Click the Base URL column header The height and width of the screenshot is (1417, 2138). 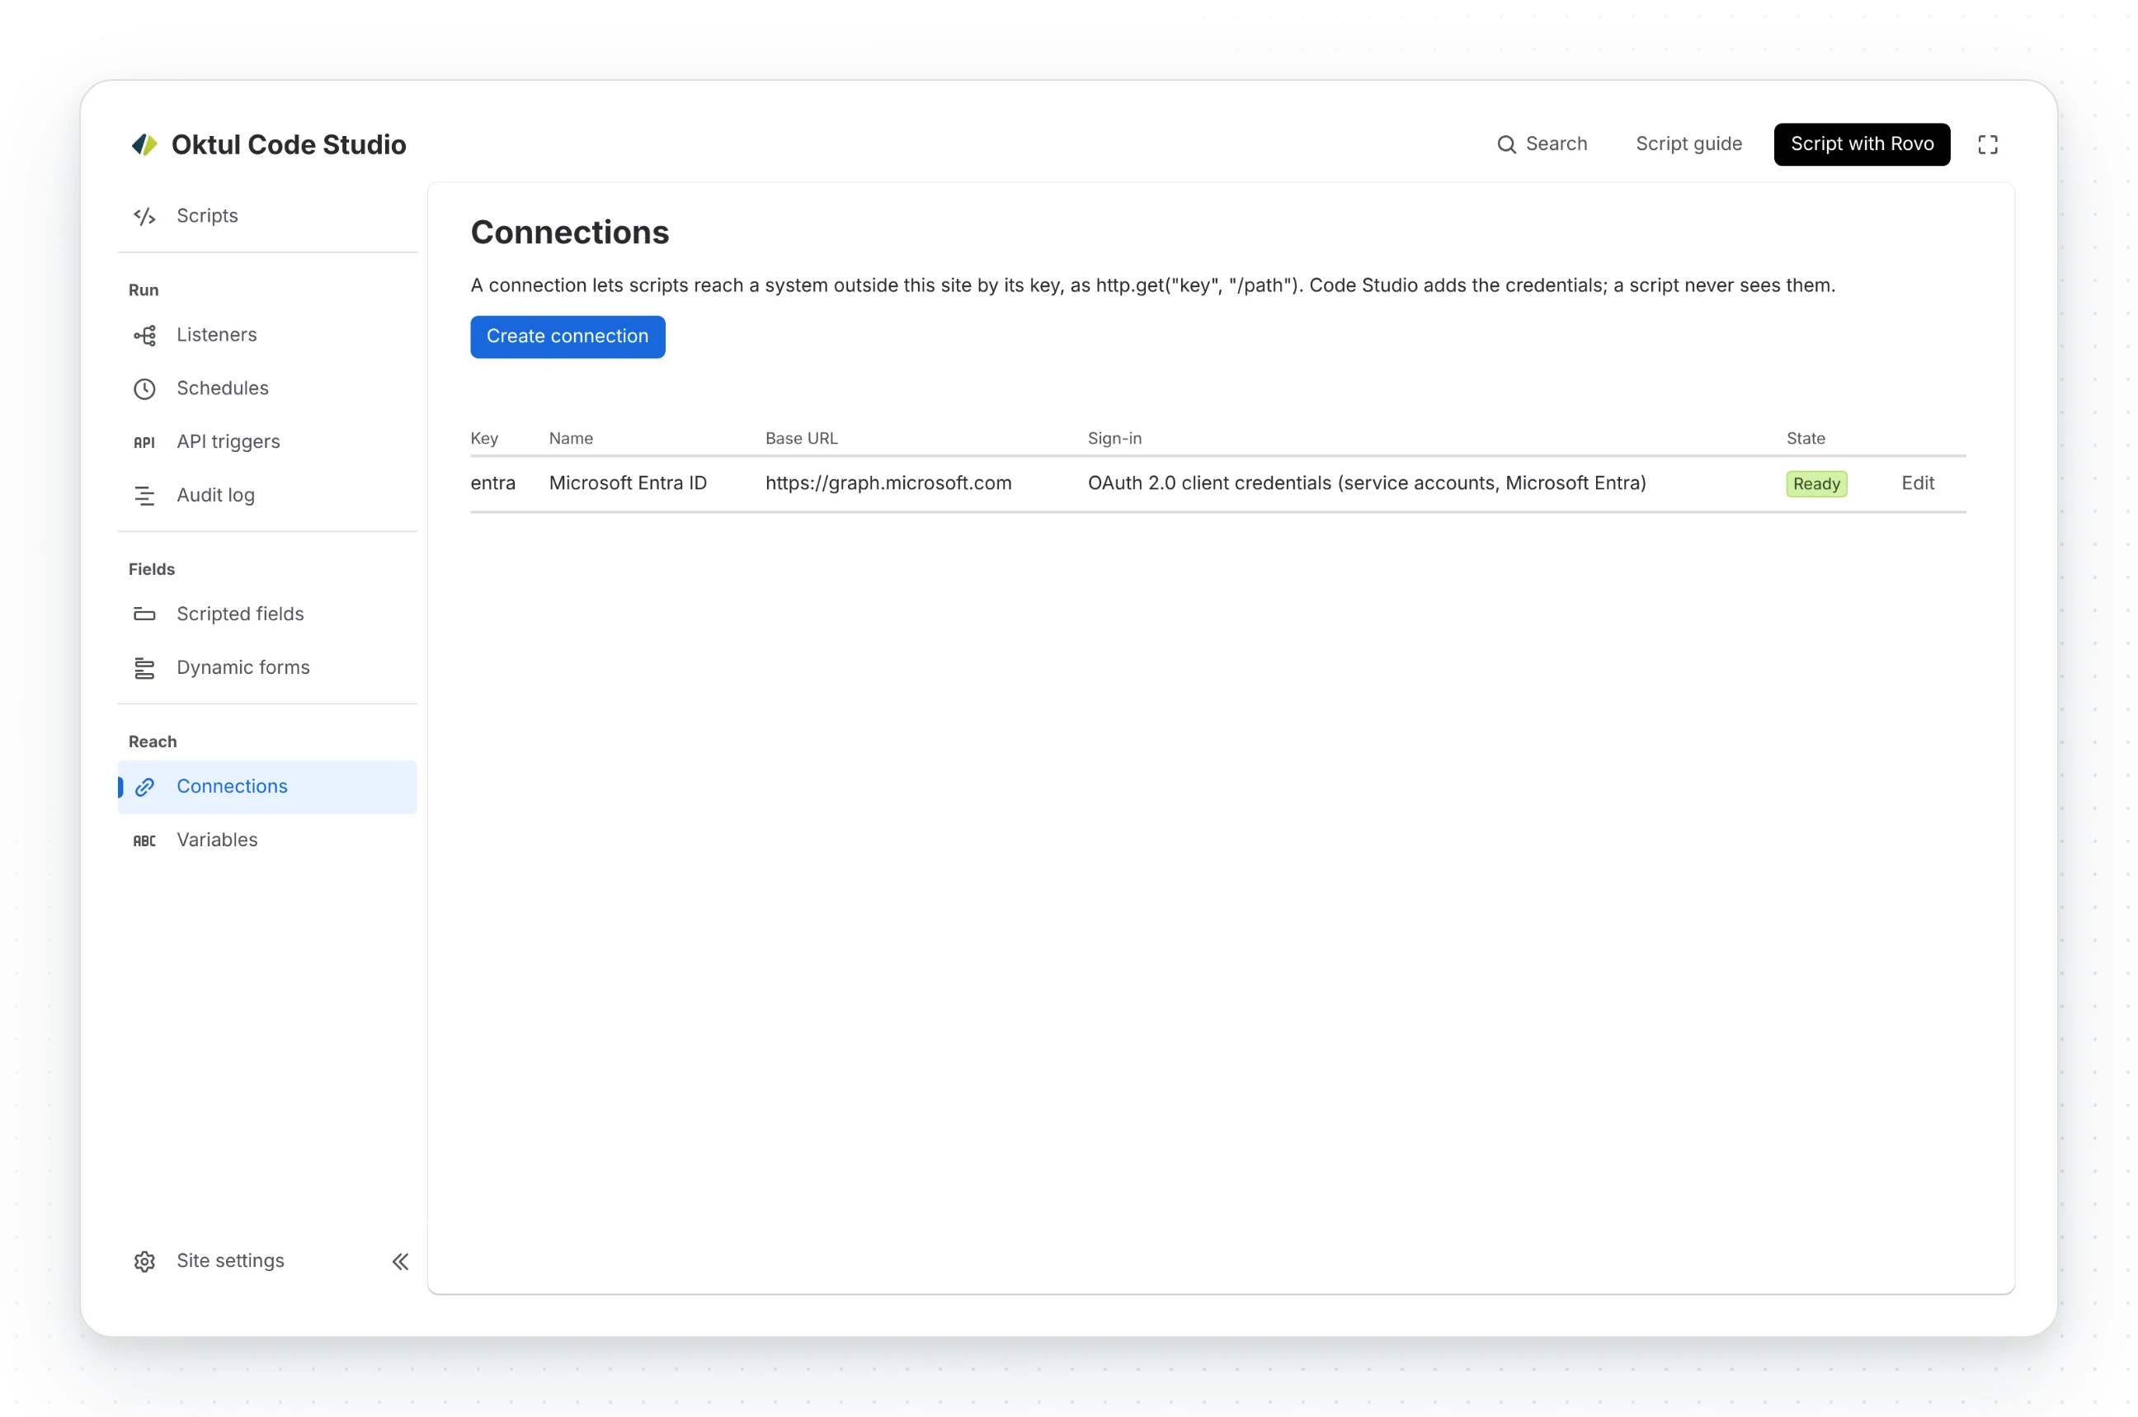click(x=802, y=438)
